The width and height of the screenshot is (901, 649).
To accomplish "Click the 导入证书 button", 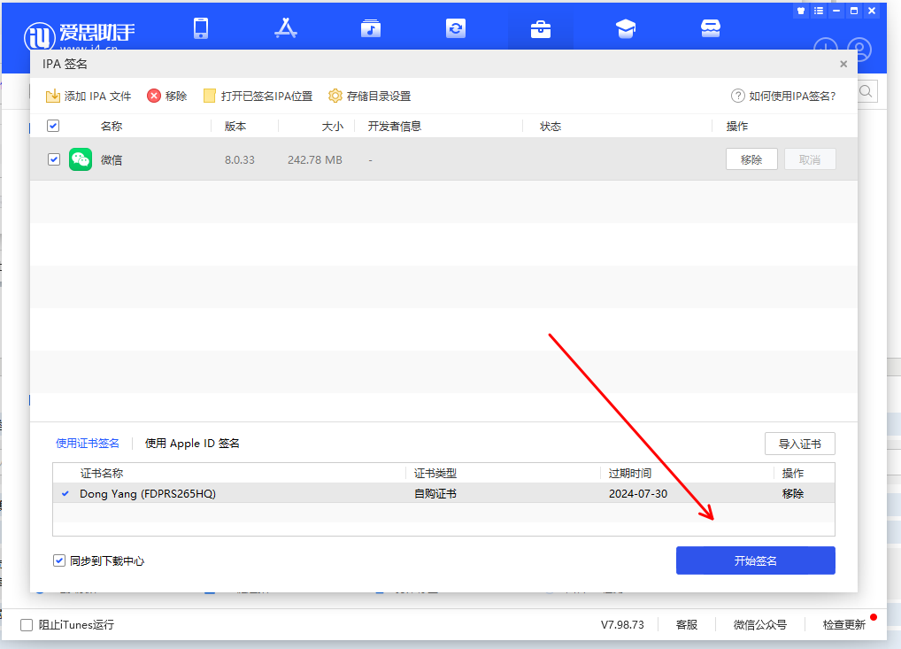I will pos(800,444).
